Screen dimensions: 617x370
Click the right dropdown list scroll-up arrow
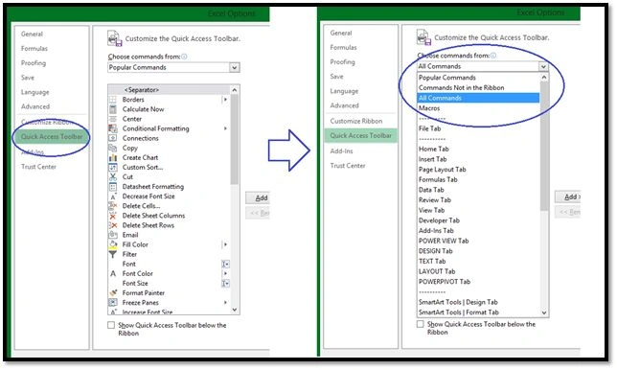coord(544,78)
